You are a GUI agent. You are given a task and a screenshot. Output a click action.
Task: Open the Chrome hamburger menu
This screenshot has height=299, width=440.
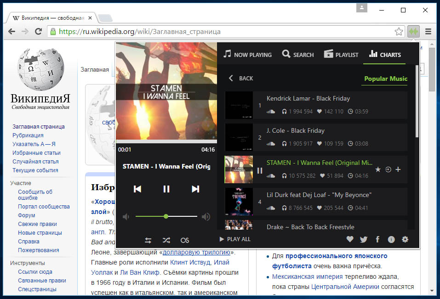coord(428,31)
